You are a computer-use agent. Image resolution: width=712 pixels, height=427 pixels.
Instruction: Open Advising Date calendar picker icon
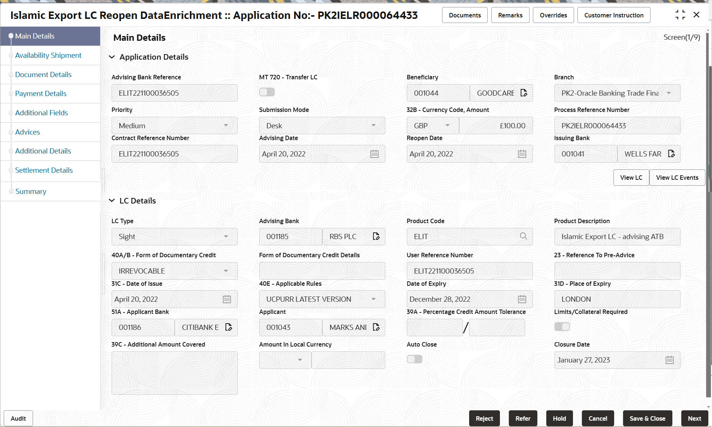point(374,154)
